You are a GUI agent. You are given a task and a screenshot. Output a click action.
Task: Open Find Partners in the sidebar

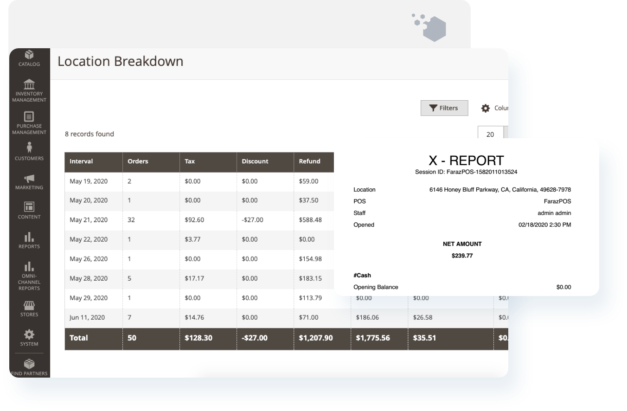29,367
